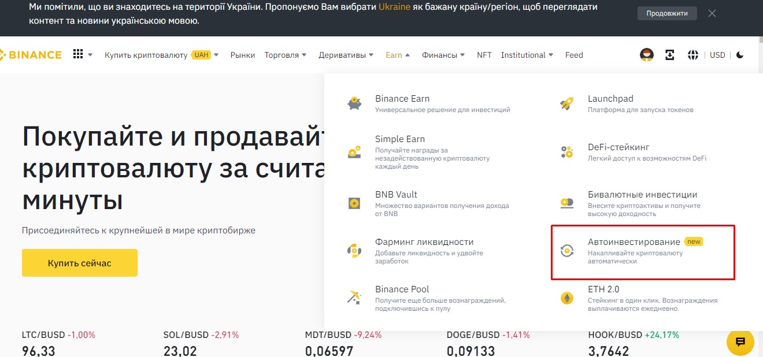Open the NFT menu item
The image size is (763, 357).
point(484,55)
